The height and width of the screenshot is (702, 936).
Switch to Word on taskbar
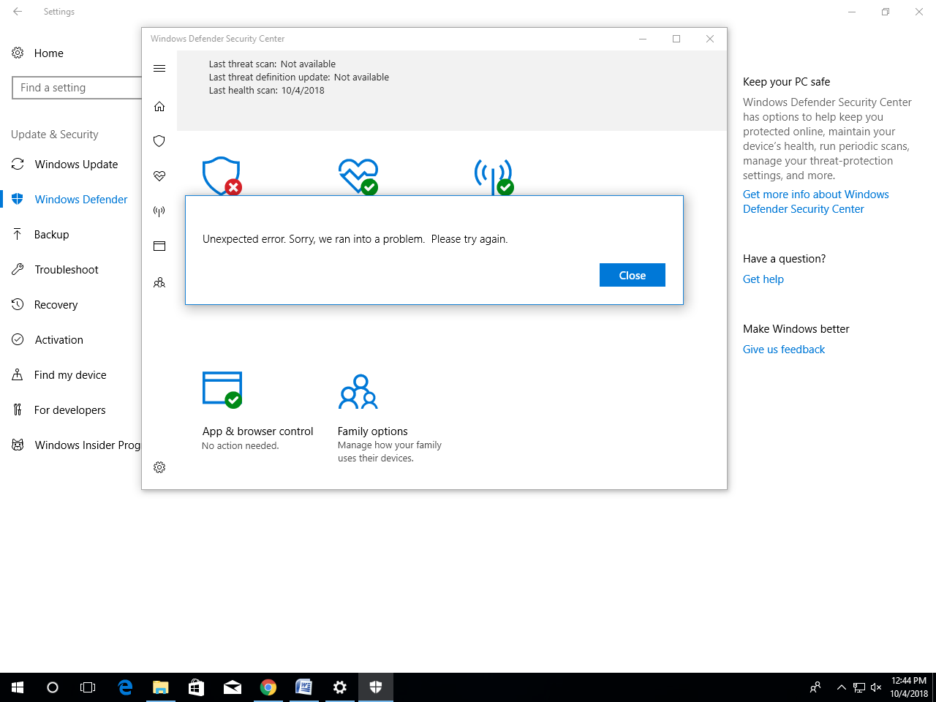[304, 687]
